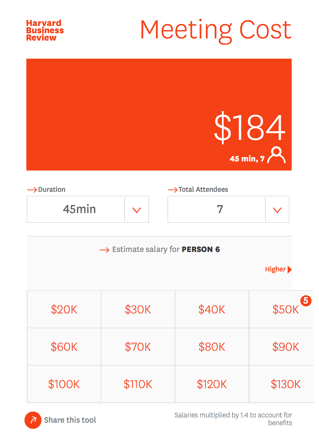Choose the $90K salary tile

(x=282, y=347)
